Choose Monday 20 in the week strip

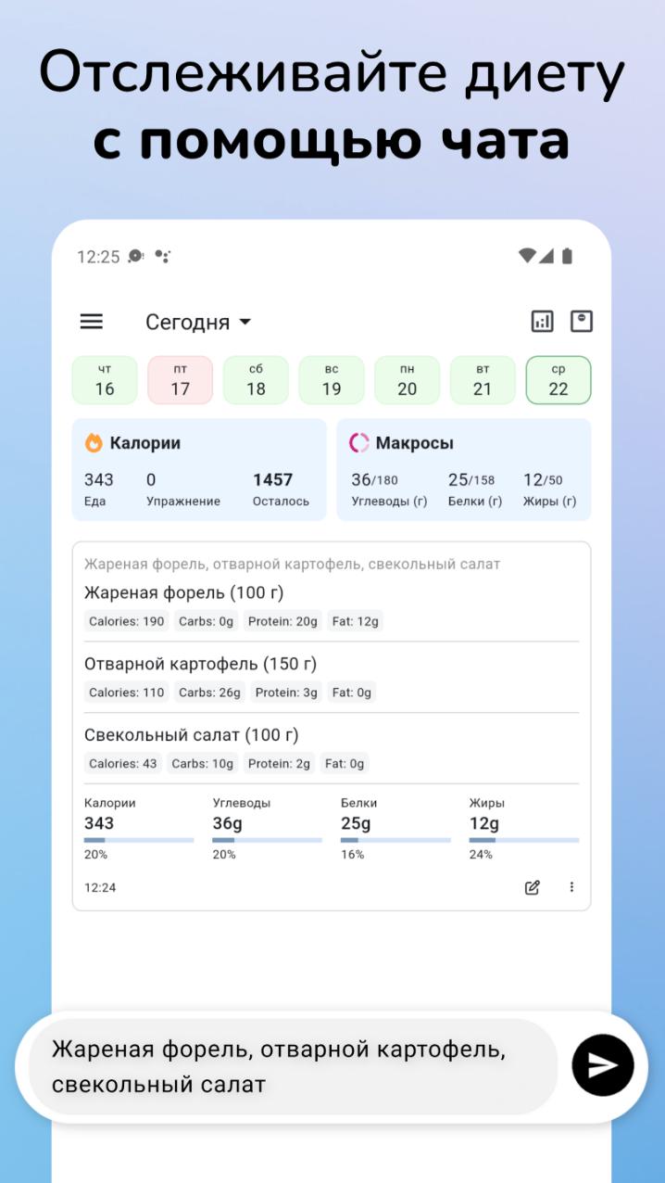[408, 380]
